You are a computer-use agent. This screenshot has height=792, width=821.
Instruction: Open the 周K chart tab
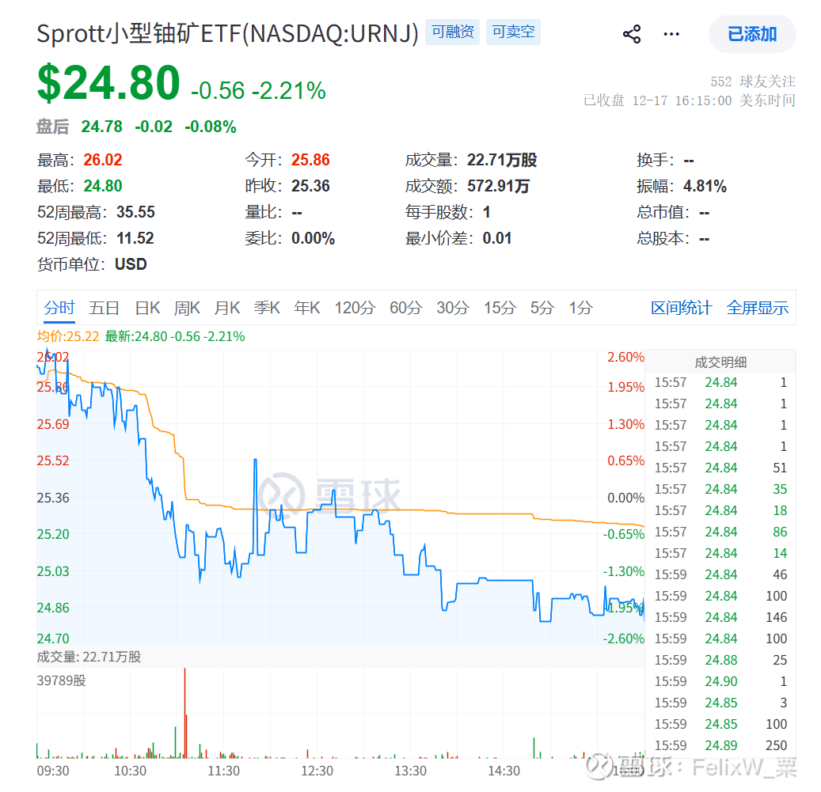pyautogui.click(x=187, y=308)
